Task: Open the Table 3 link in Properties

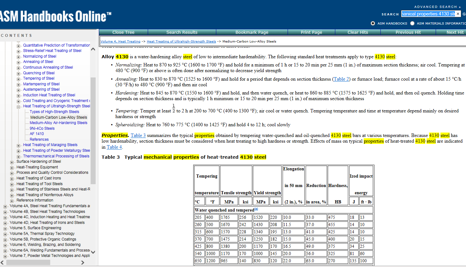Action: (x=138, y=135)
